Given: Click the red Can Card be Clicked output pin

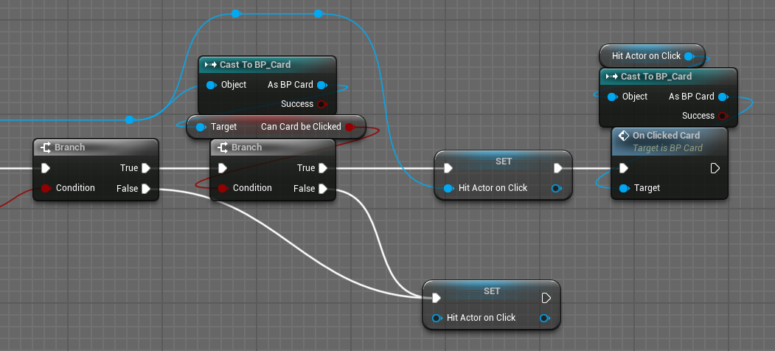Looking at the screenshot, I should pyautogui.click(x=350, y=127).
